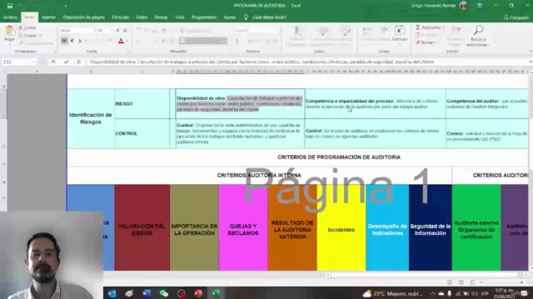This screenshot has height=299, width=533.
Task: Open the Programador tab
Action: pos(203,17)
